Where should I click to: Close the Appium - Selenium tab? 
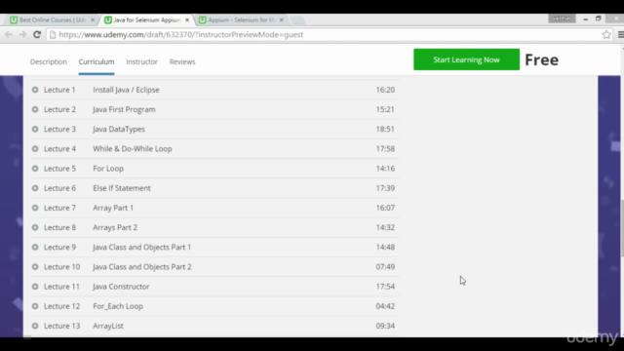click(x=282, y=19)
